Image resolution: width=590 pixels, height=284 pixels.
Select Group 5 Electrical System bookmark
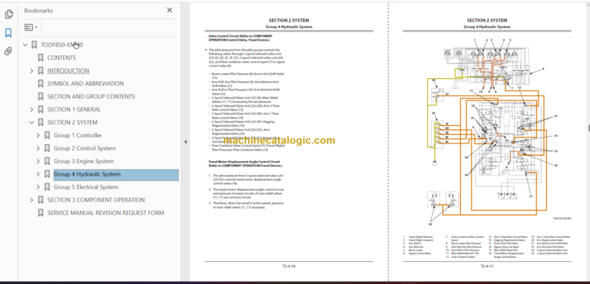[x=86, y=187]
